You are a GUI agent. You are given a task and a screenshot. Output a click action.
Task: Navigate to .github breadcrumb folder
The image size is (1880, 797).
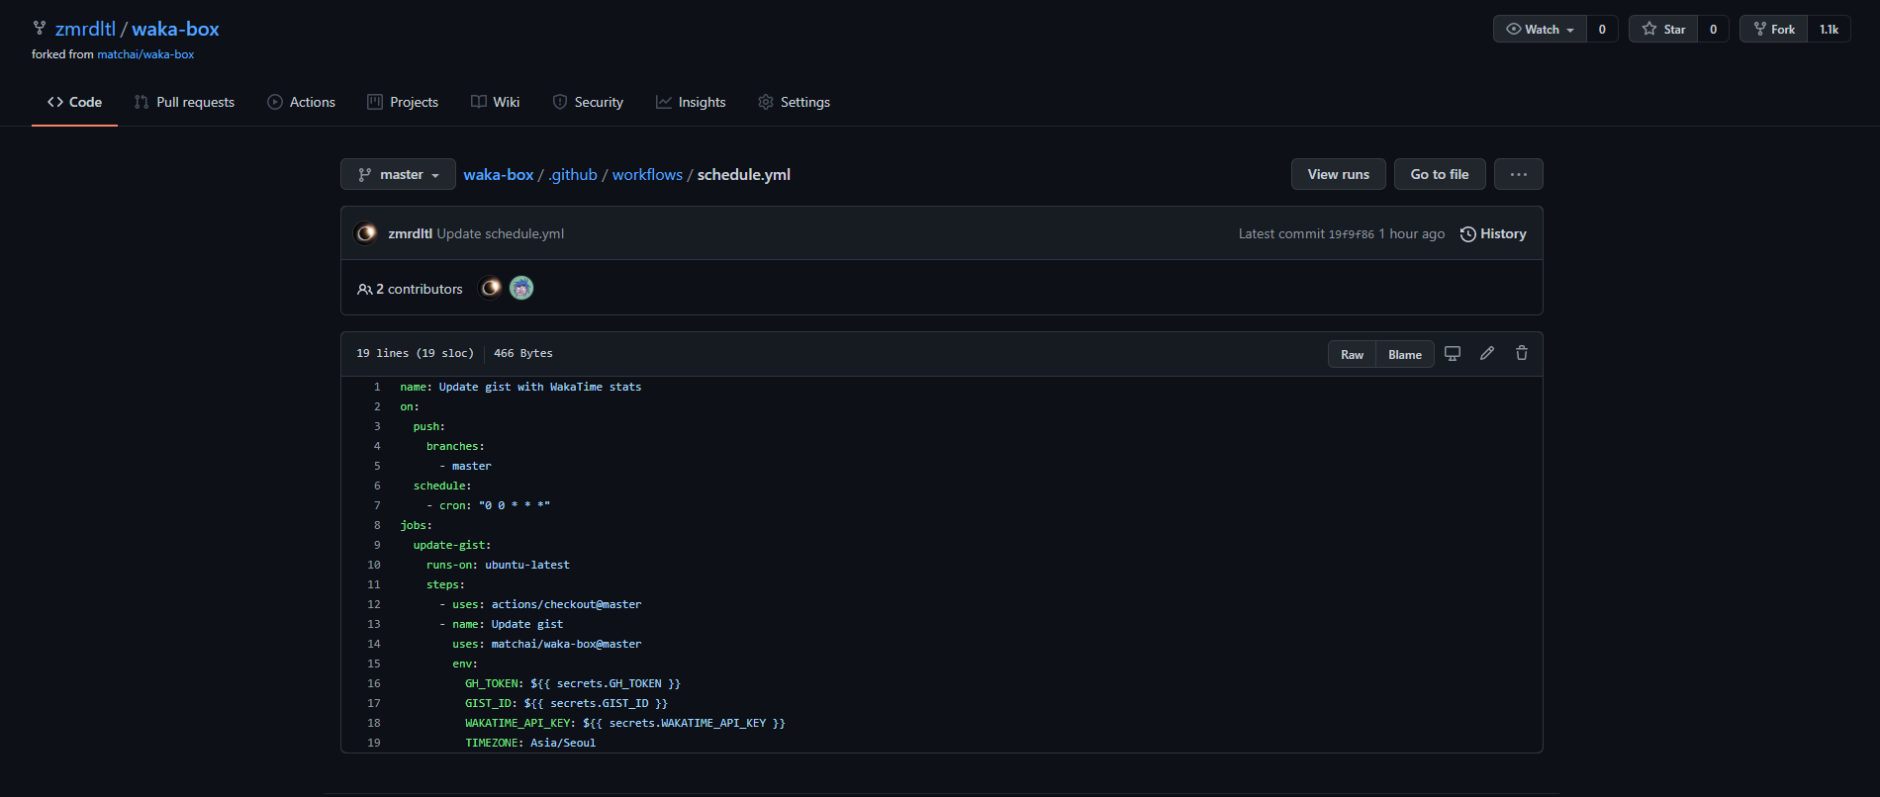(573, 174)
